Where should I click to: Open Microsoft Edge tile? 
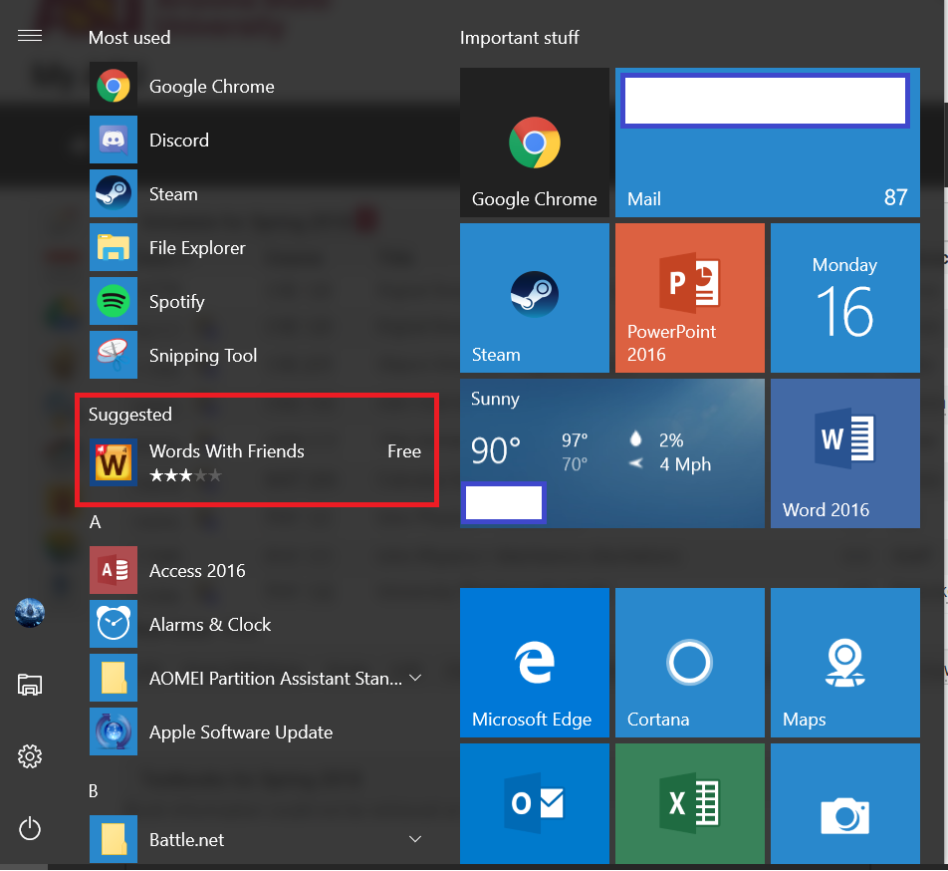[534, 662]
